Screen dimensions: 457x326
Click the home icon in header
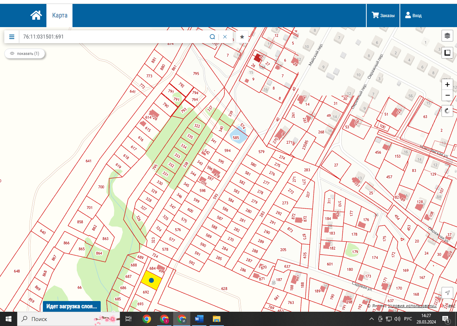(36, 15)
